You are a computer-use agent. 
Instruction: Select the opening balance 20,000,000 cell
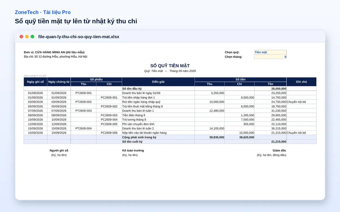tap(270, 88)
